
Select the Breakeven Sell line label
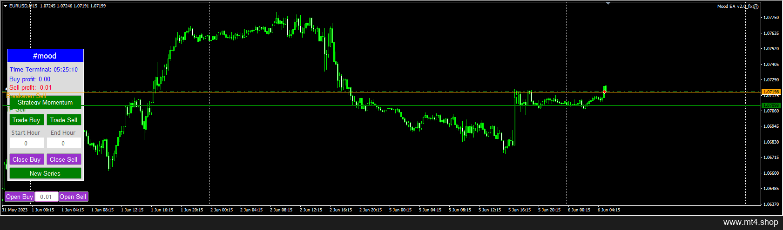[26, 95]
